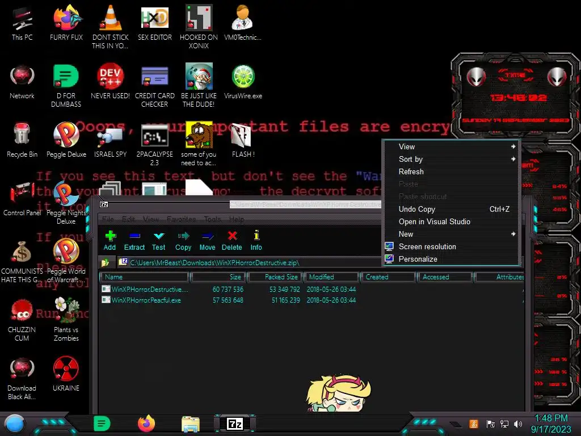
Task: Open Firefox from the taskbar
Action: click(146, 424)
